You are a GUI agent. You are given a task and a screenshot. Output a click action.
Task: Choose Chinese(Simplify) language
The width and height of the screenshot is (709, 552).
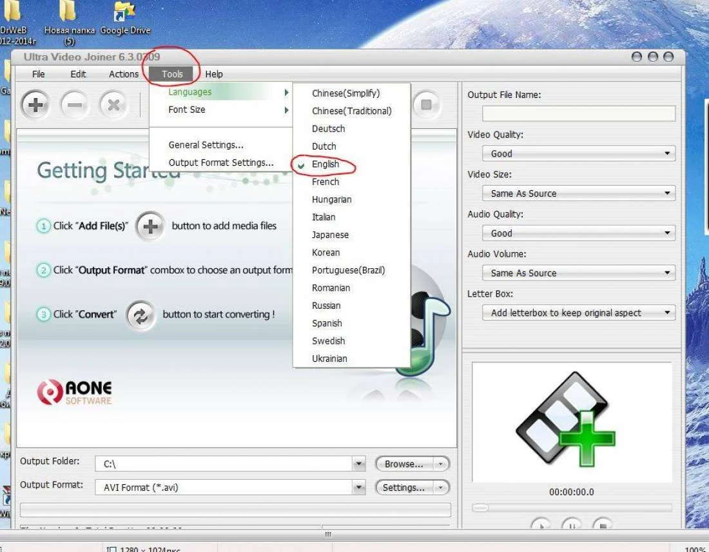click(x=352, y=94)
